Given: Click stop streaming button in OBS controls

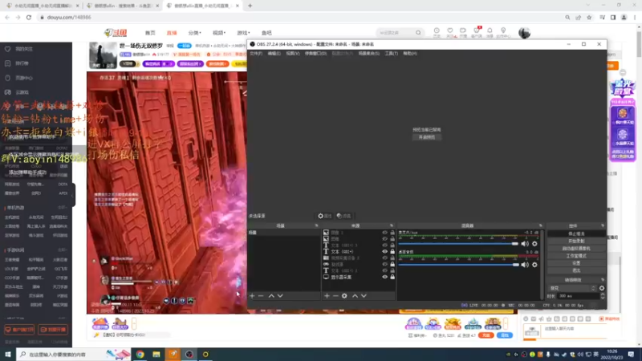Looking at the screenshot, I should click(576, 233).
